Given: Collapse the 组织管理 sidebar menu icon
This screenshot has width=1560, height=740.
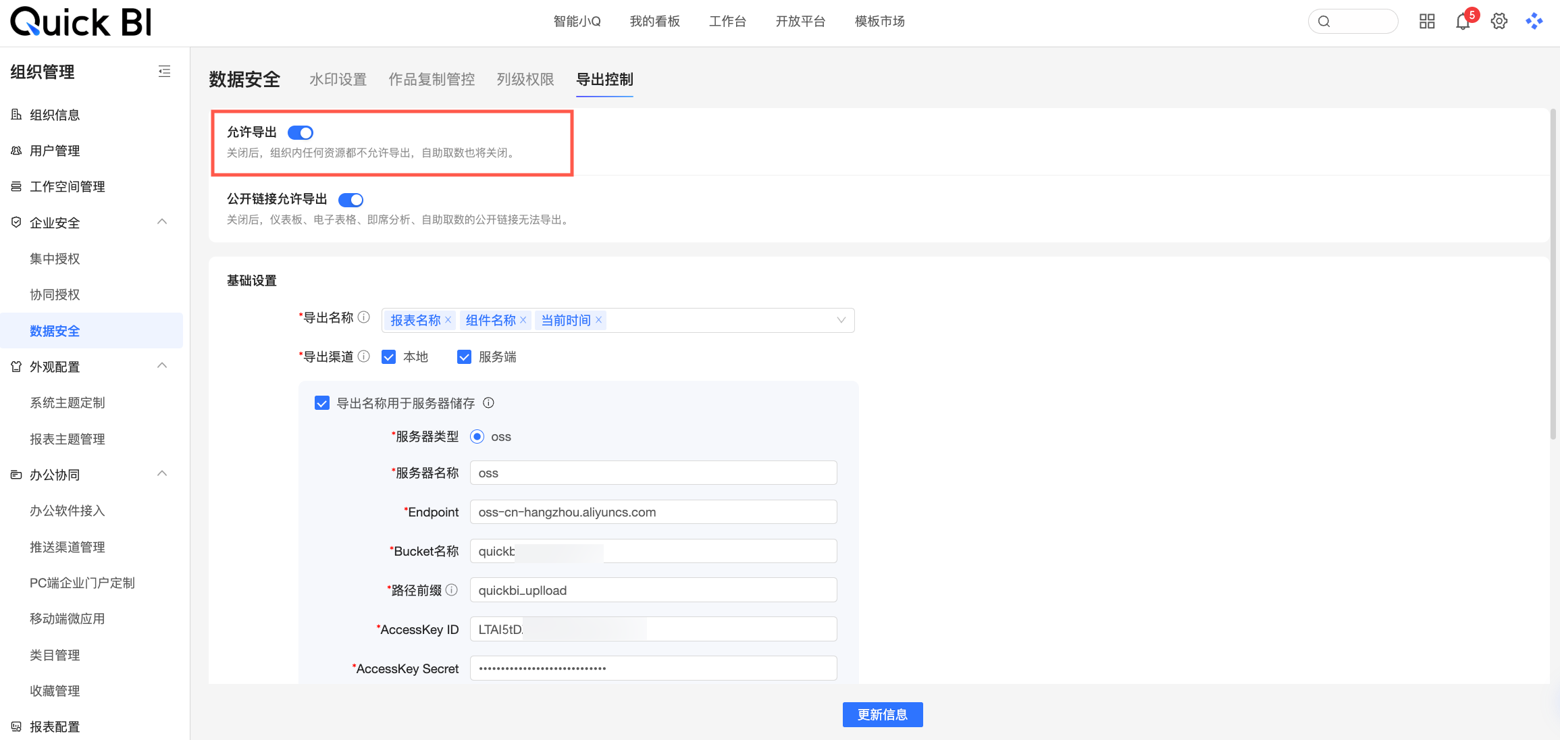Looking at the screenshot, I should (x=164, y=72).
